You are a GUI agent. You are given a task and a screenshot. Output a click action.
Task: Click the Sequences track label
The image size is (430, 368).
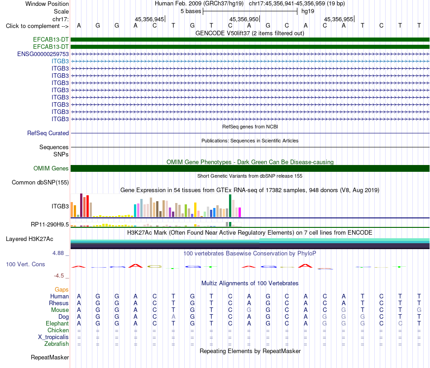click(x=54, y=147)
